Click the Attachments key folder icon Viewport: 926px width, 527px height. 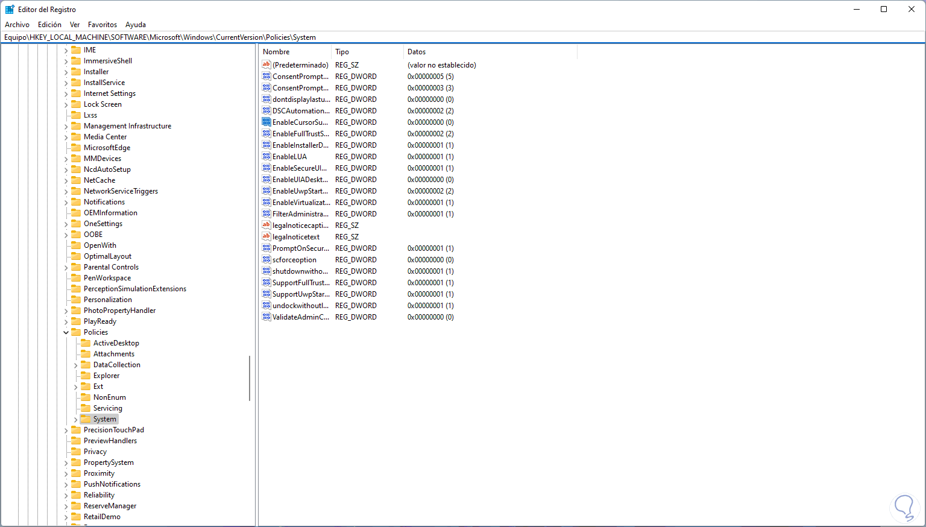point(86,354)
